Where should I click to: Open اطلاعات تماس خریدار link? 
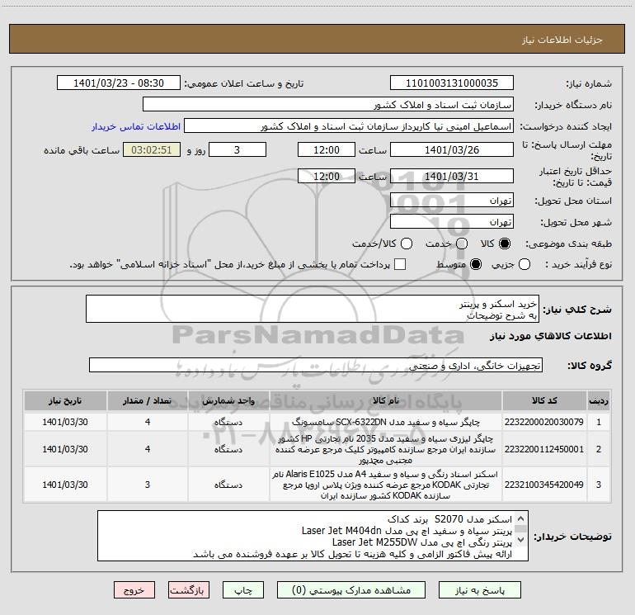(136, 126)
